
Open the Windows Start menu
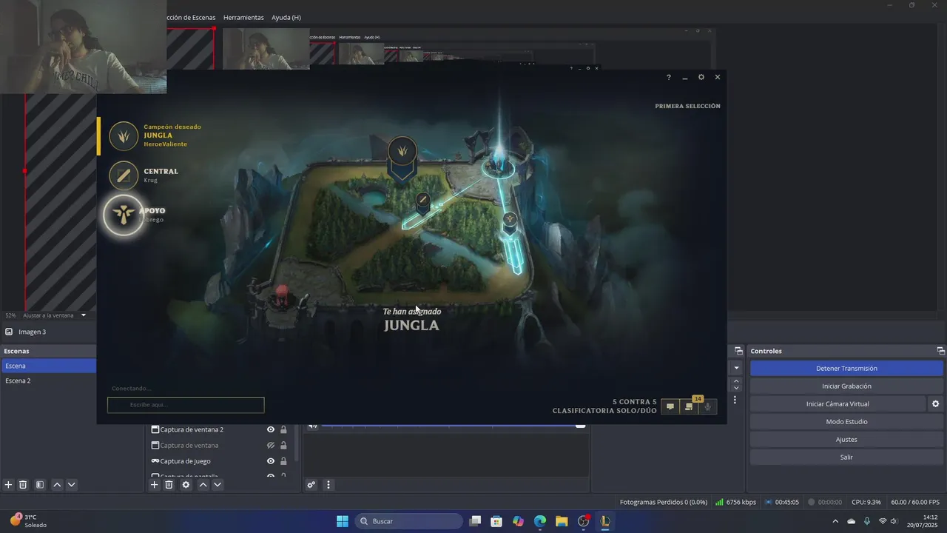pos(343,521)
